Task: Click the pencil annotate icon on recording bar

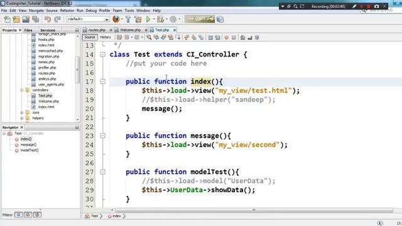Action: [354, 6]
